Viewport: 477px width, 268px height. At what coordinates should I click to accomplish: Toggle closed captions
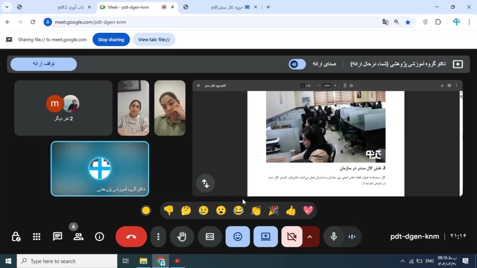[210, 237]
